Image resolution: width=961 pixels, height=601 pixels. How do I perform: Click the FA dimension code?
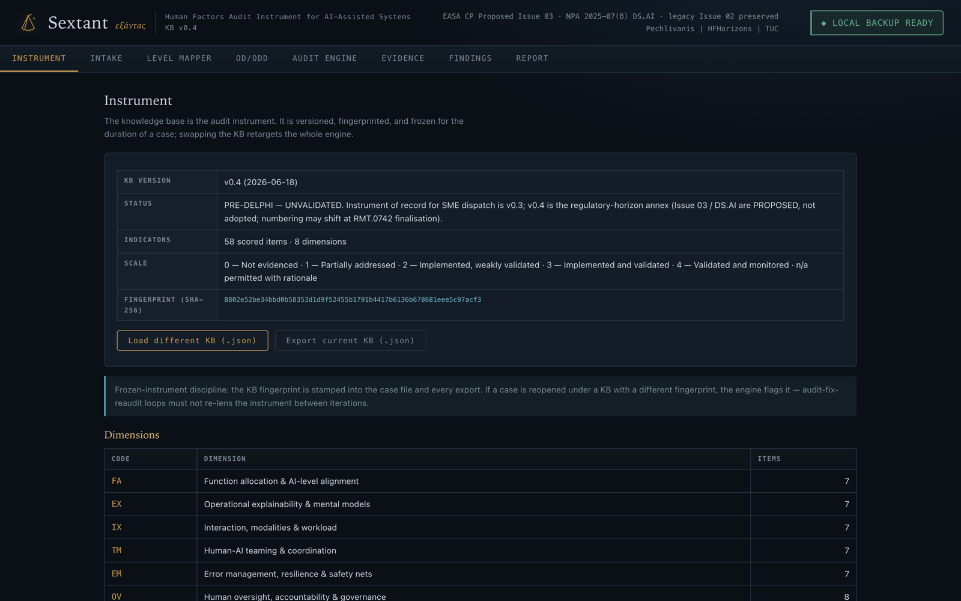tap(117, 481)
